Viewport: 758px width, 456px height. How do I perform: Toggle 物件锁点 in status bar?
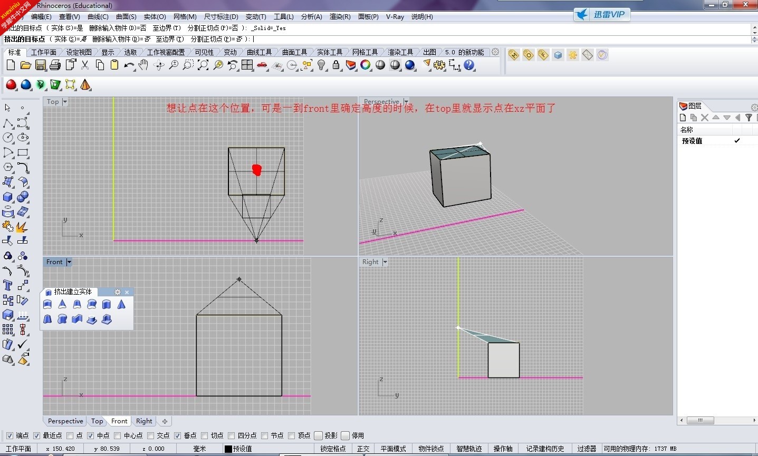pyautogui.click(x=431, y=449)
